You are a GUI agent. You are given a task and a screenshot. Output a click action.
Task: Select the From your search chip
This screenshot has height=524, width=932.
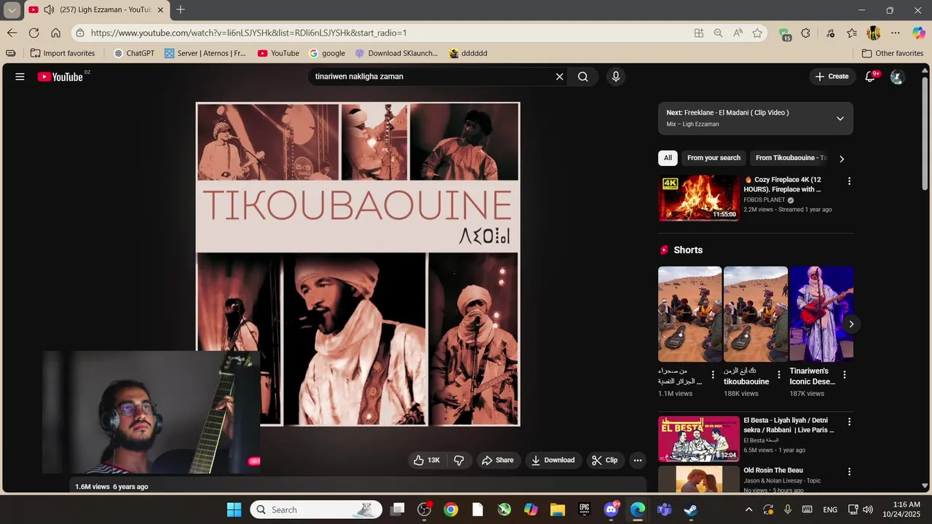(714, 158)
